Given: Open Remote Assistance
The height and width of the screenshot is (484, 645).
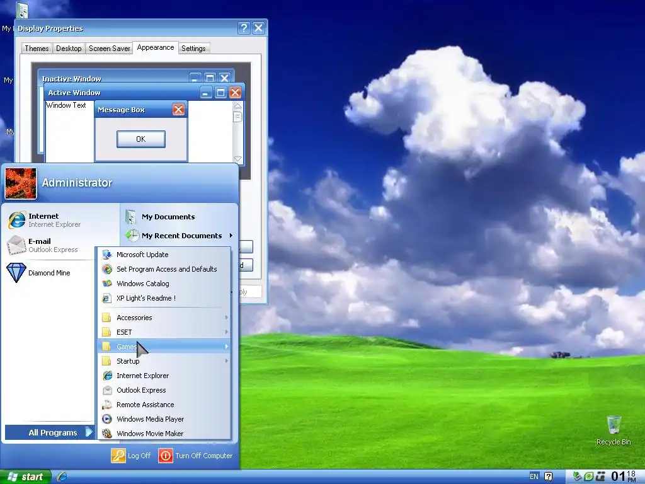Looking at the screenshot, I should click(164, 404).
